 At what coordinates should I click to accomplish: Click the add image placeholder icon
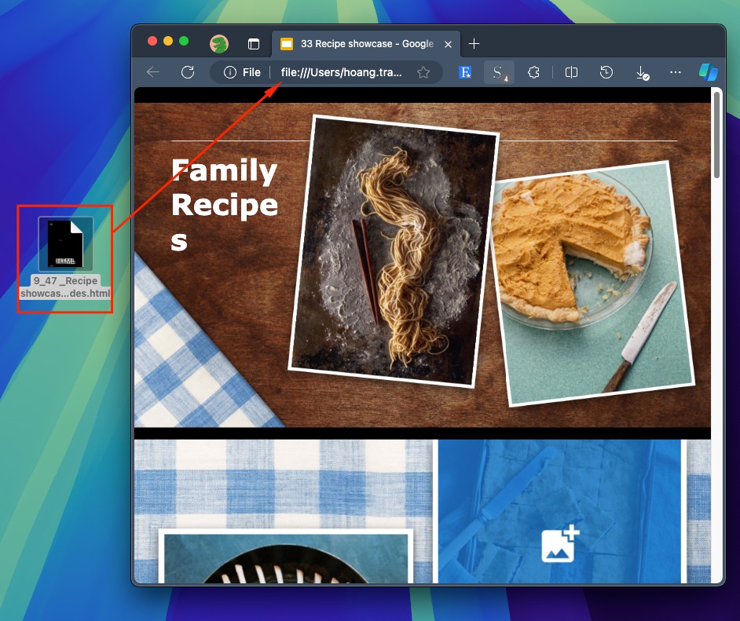560,544
